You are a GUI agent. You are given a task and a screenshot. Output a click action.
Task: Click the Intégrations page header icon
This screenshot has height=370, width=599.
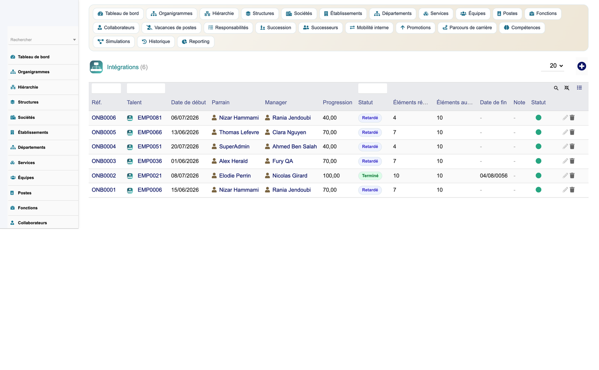[x=96, y=67]
